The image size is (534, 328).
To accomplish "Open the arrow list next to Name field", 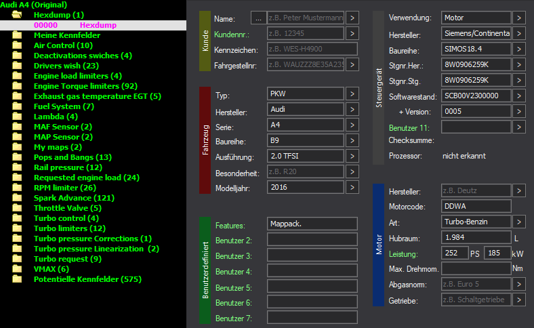I will [x=352, y=18].
